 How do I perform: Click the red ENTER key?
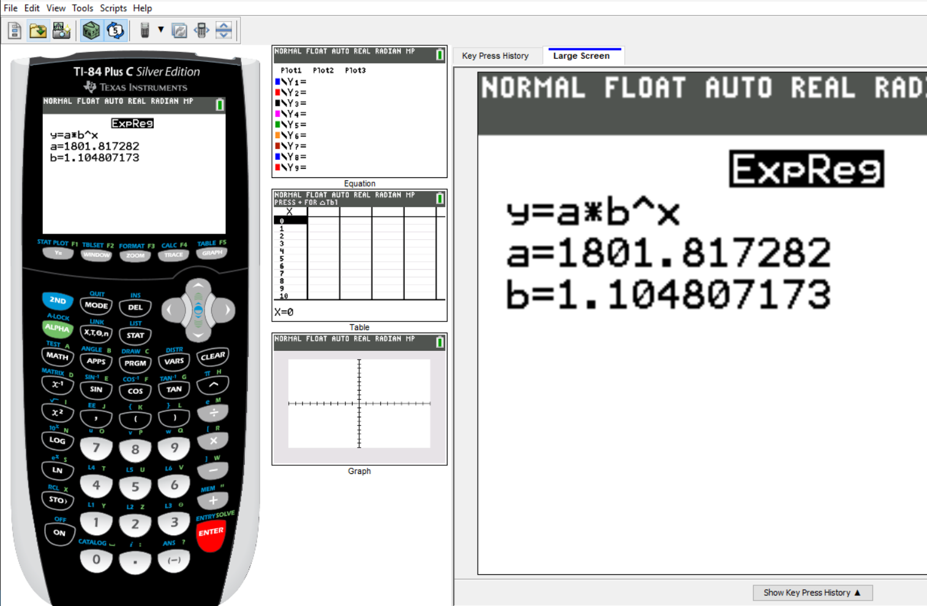pyautogui.click(x=211, y=534)
